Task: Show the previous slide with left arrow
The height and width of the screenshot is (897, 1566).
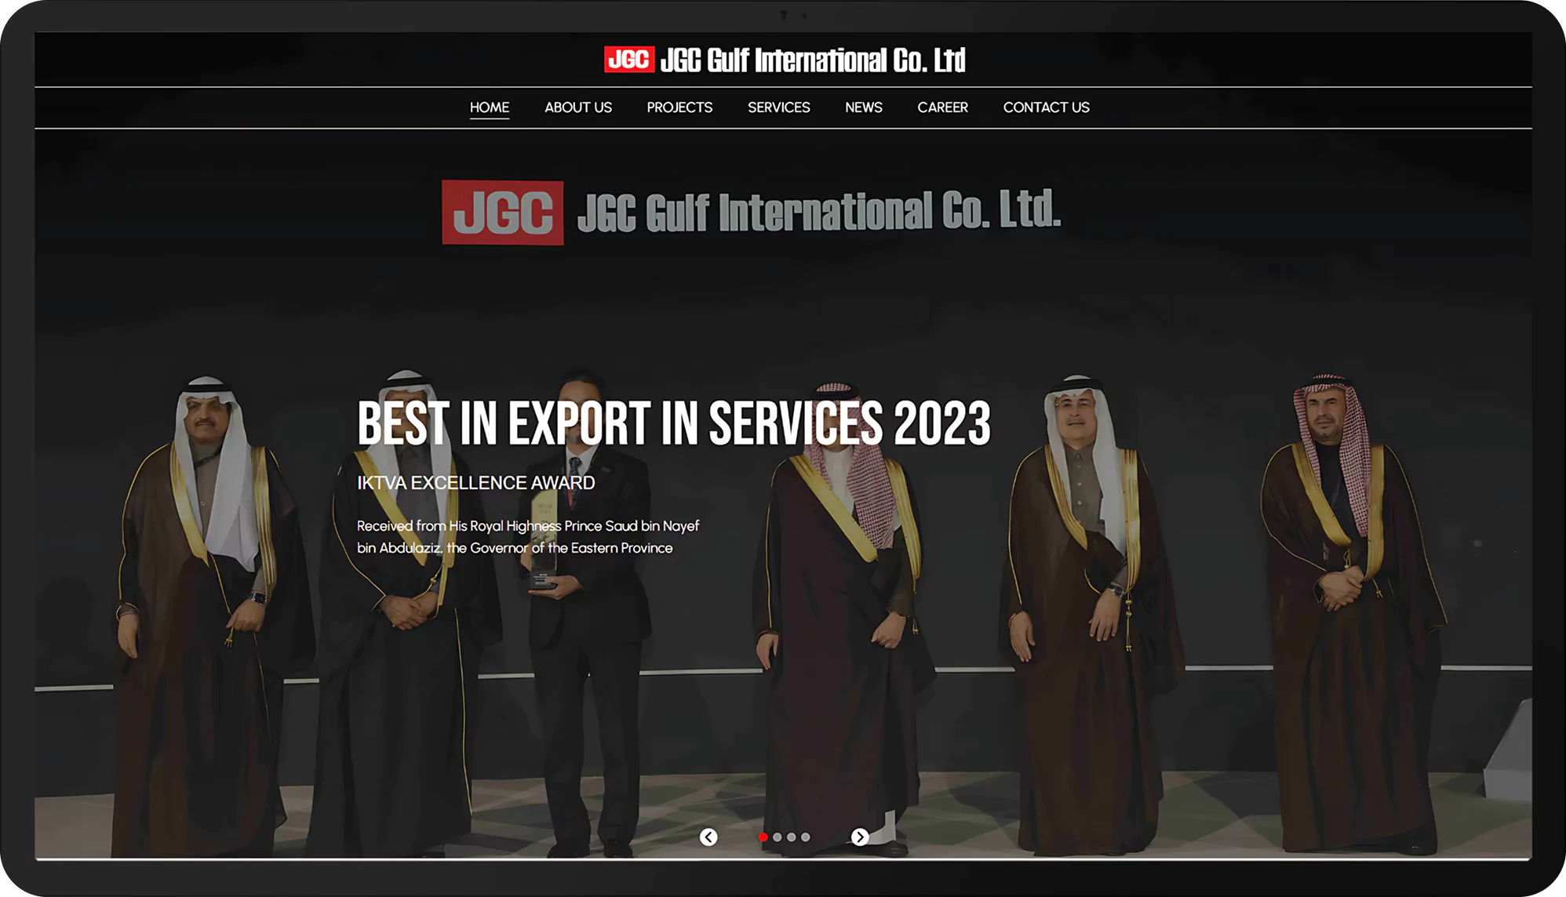Action: click(x=708, y=837)
